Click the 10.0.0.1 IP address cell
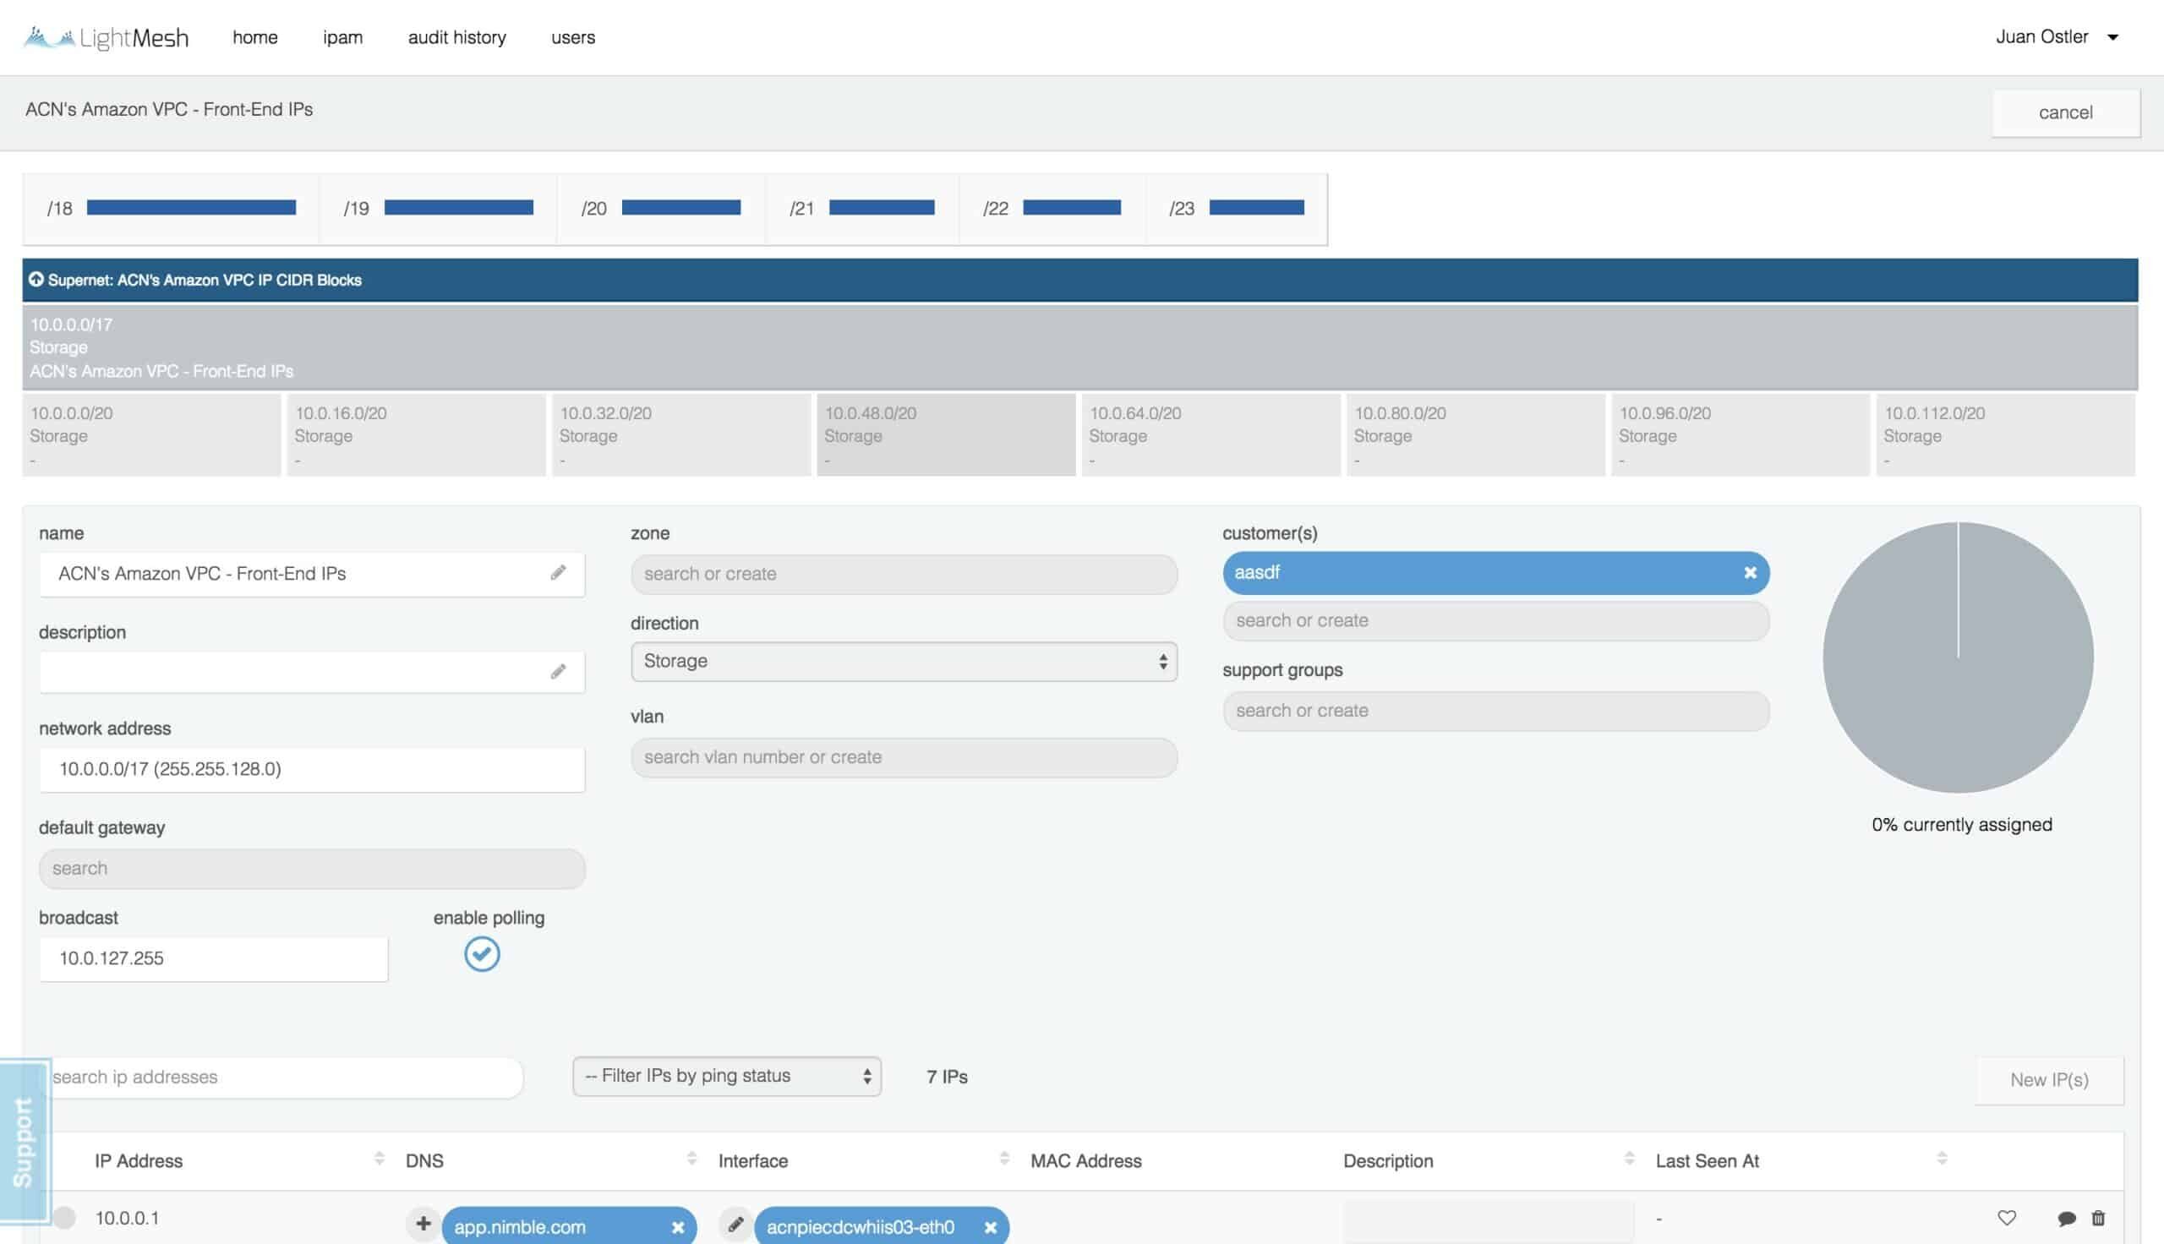This screenshot has width=2164, height=1244. (128, 1218)
